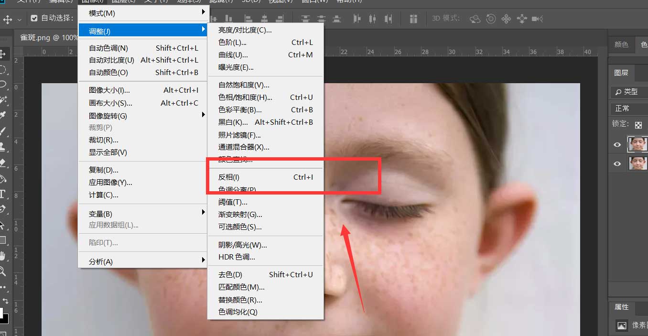Expand the 变量(B) submenu
This screenshot has height=336, width=648.
pyautogui.click(x=142, y=214)
